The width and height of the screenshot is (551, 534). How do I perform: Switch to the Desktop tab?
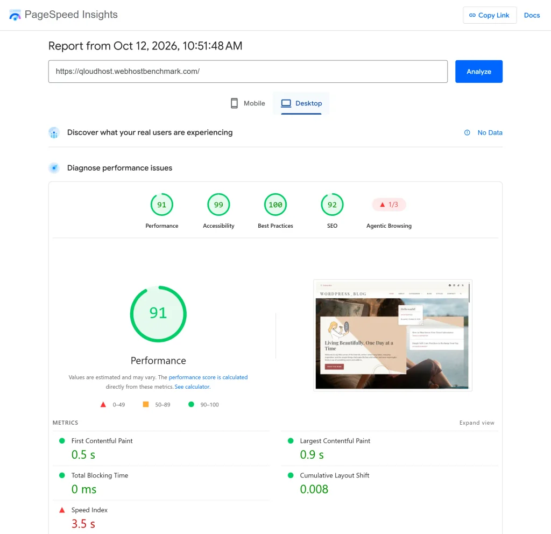pyautogui.click(x=301, y=103)
